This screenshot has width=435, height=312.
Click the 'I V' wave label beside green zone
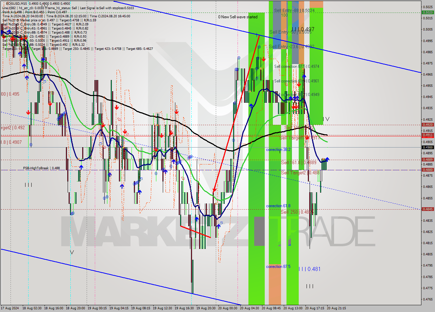(x=326, y=119)
